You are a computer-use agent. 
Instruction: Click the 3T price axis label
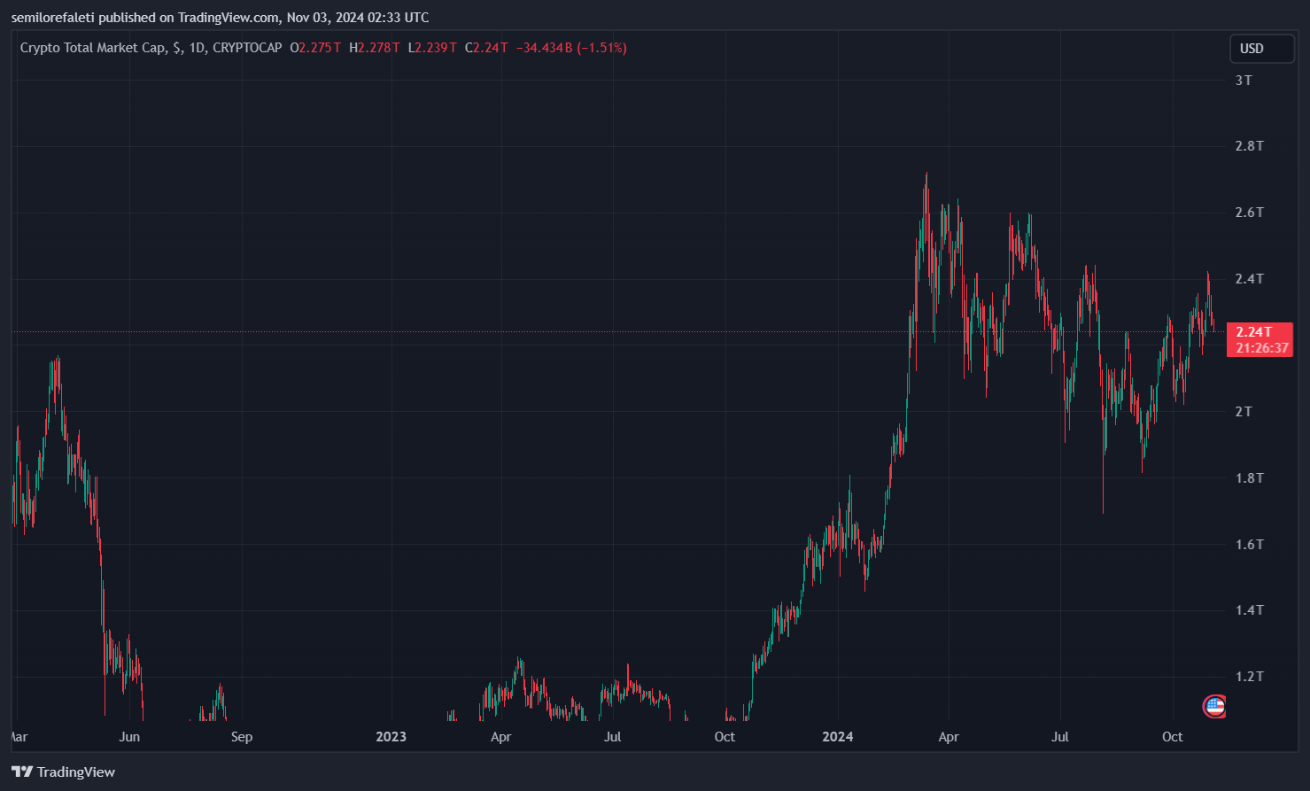[x=1244, y=81]
